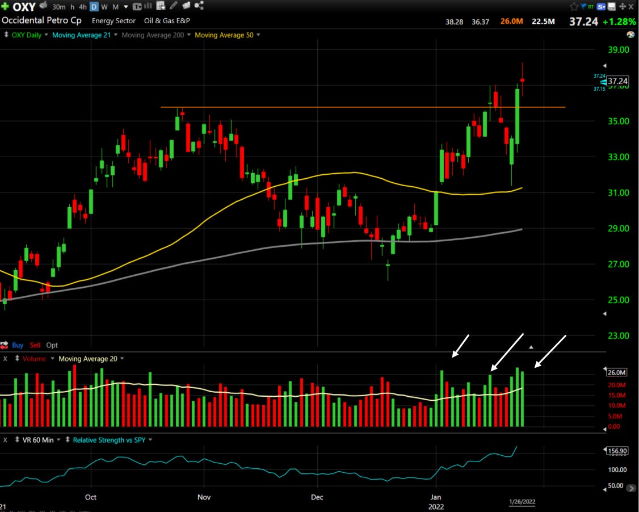Open the news icon next to OXY

click(43, 5)
